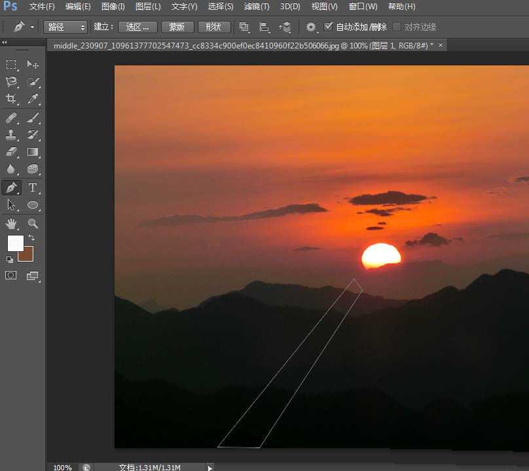
Task: Switch tool mode from 路径 dropdown
Action: (x=64, y=27)
